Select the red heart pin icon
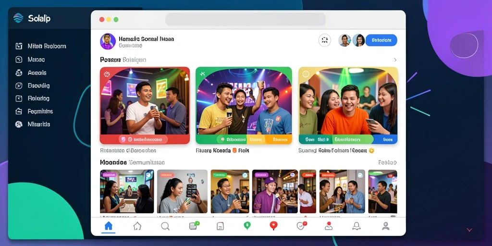Image resolution: width=492 pixels, height=246 pixels. (x=273, y=226)
